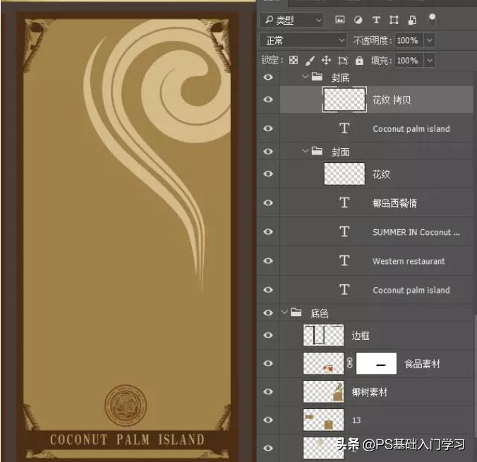This screenshot has width=477, height=462.
Task: Filter layers by smart object type
Action: [412, 20]
